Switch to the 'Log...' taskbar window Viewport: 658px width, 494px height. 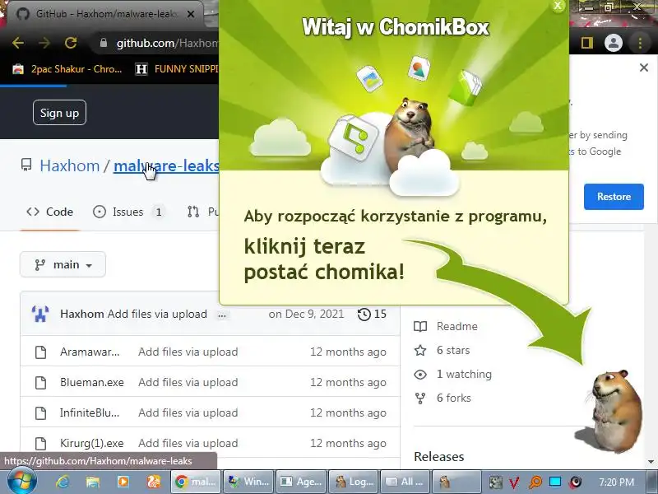[x=354, y=482]
